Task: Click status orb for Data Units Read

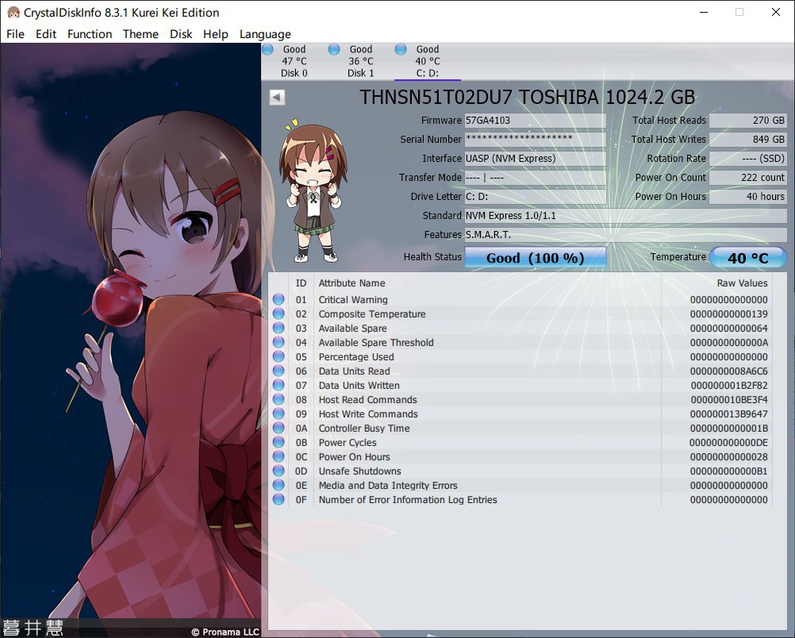Action: tap(278, 371)
